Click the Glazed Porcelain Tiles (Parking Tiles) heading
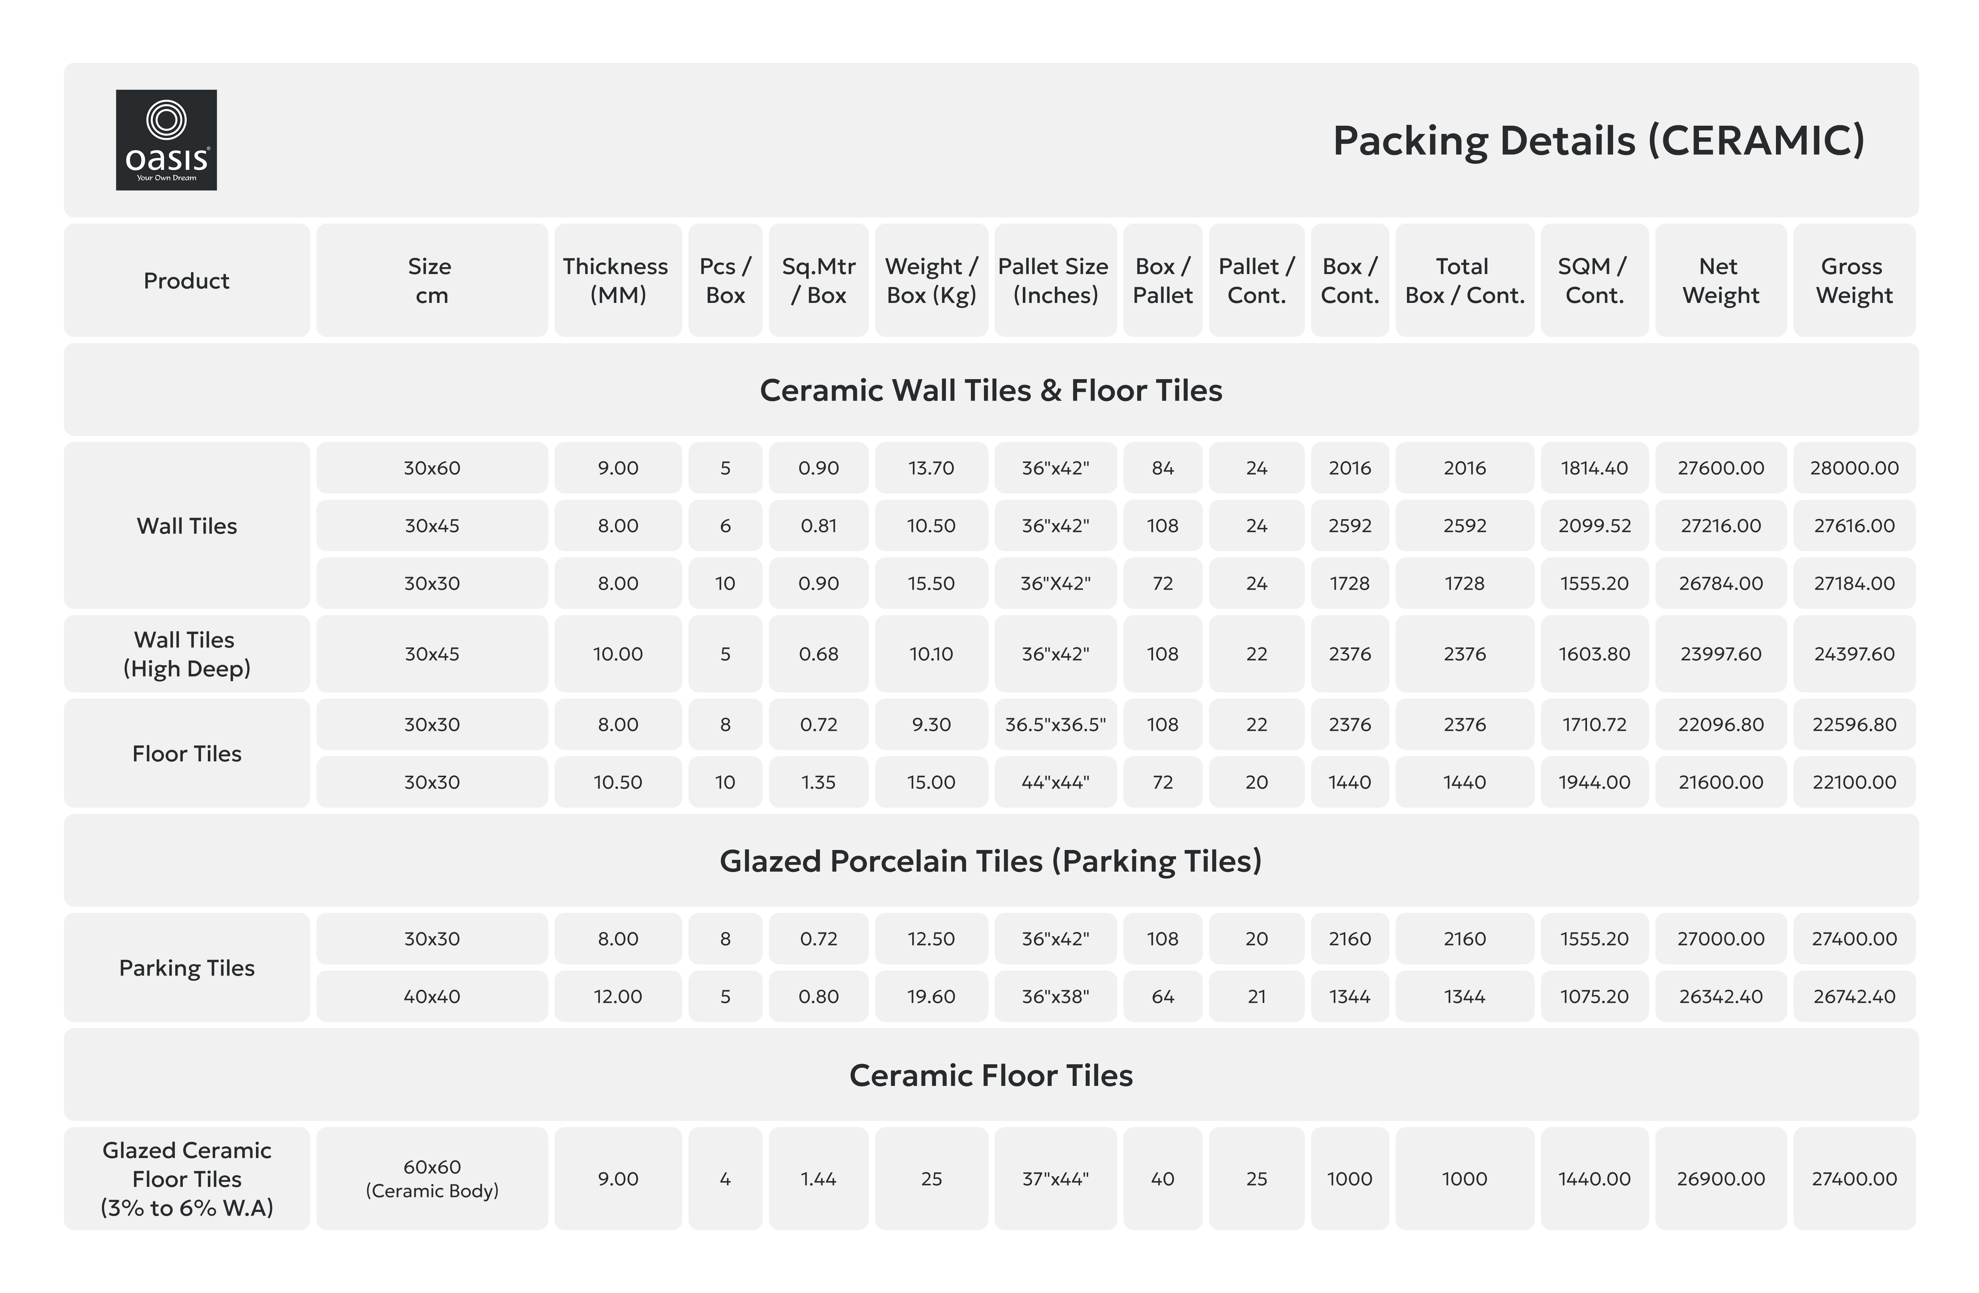This screenshot has width=1979, height=1293. click(990, 861)
